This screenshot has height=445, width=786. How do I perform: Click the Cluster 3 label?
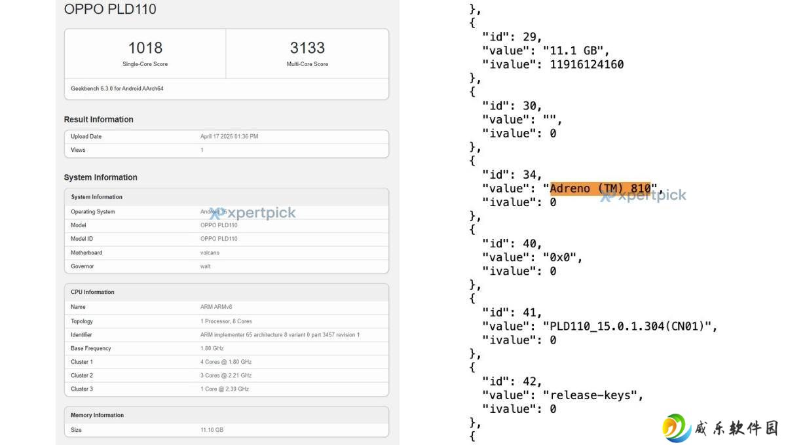(82, 389)
